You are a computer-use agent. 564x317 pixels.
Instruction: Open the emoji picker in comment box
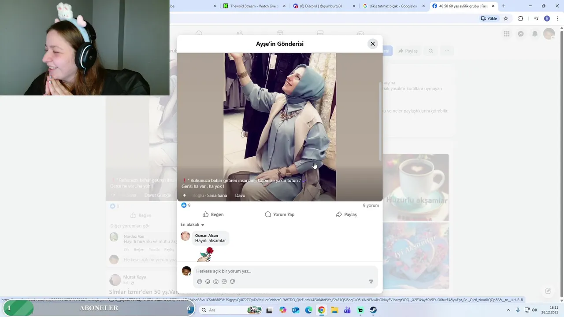(x=208, y=281)
